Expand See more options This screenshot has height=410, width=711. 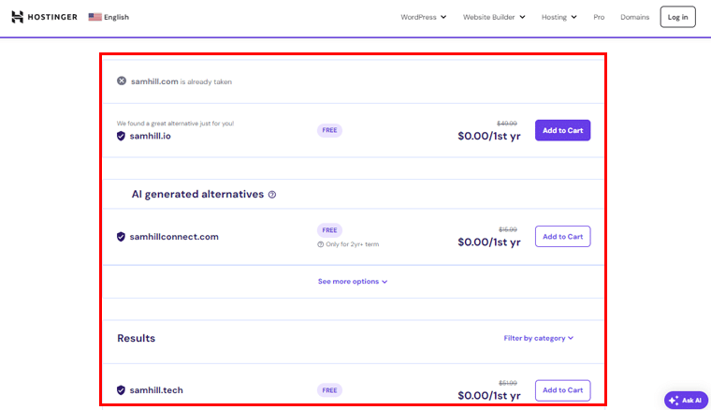tap(353, 282)
